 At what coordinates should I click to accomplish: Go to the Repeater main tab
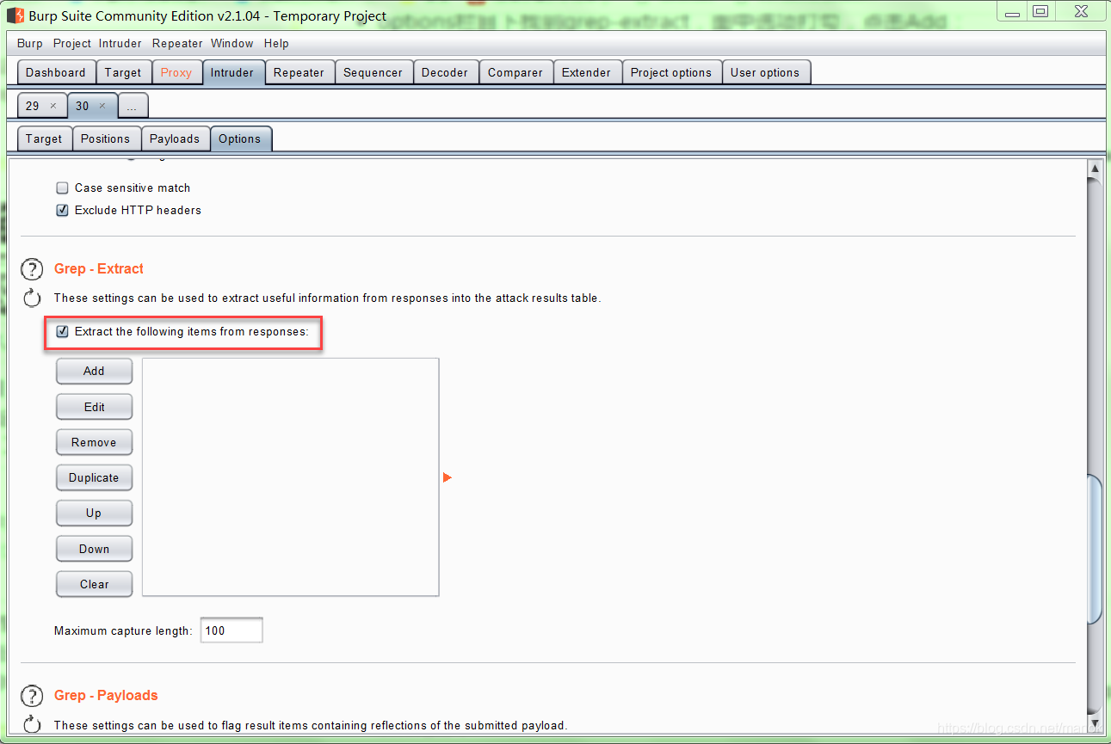(x=299, y=72)
